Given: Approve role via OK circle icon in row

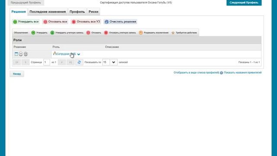Looking at the screenshot, I should pyautogui.click(x=21, y=54).
